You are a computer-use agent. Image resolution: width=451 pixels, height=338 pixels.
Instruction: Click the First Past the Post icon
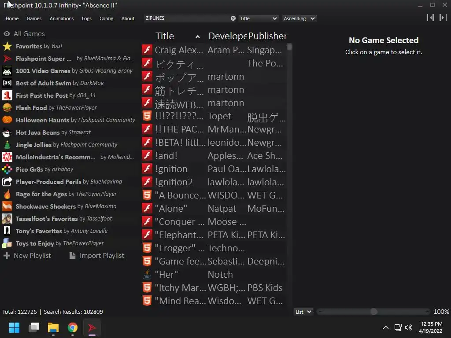pyautogui.click(x=7, y=96)
